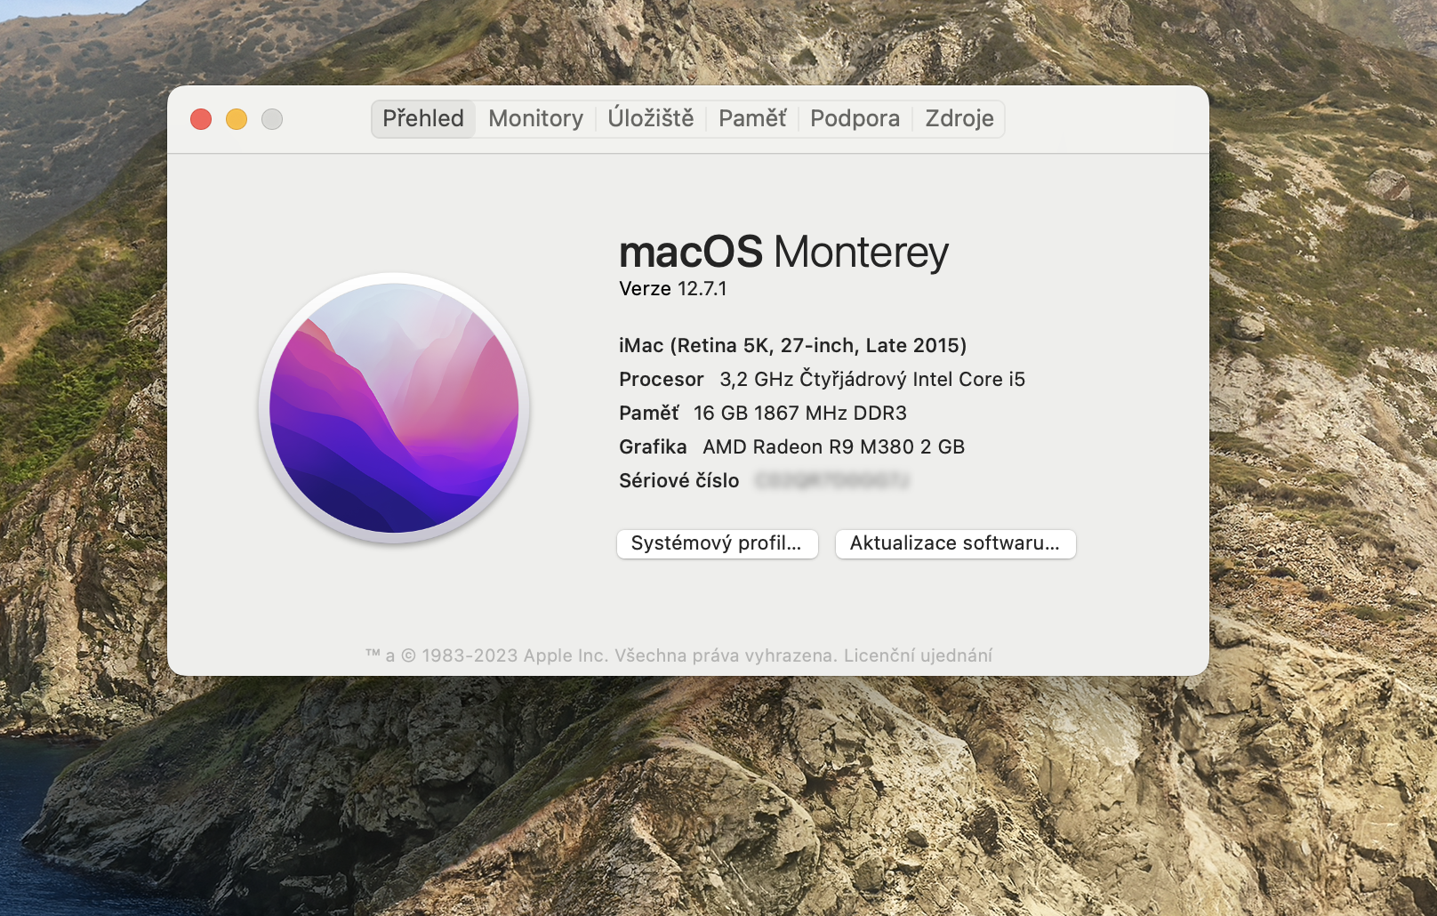
Task: Go to the Podpora tab
Action: point(855,118)
